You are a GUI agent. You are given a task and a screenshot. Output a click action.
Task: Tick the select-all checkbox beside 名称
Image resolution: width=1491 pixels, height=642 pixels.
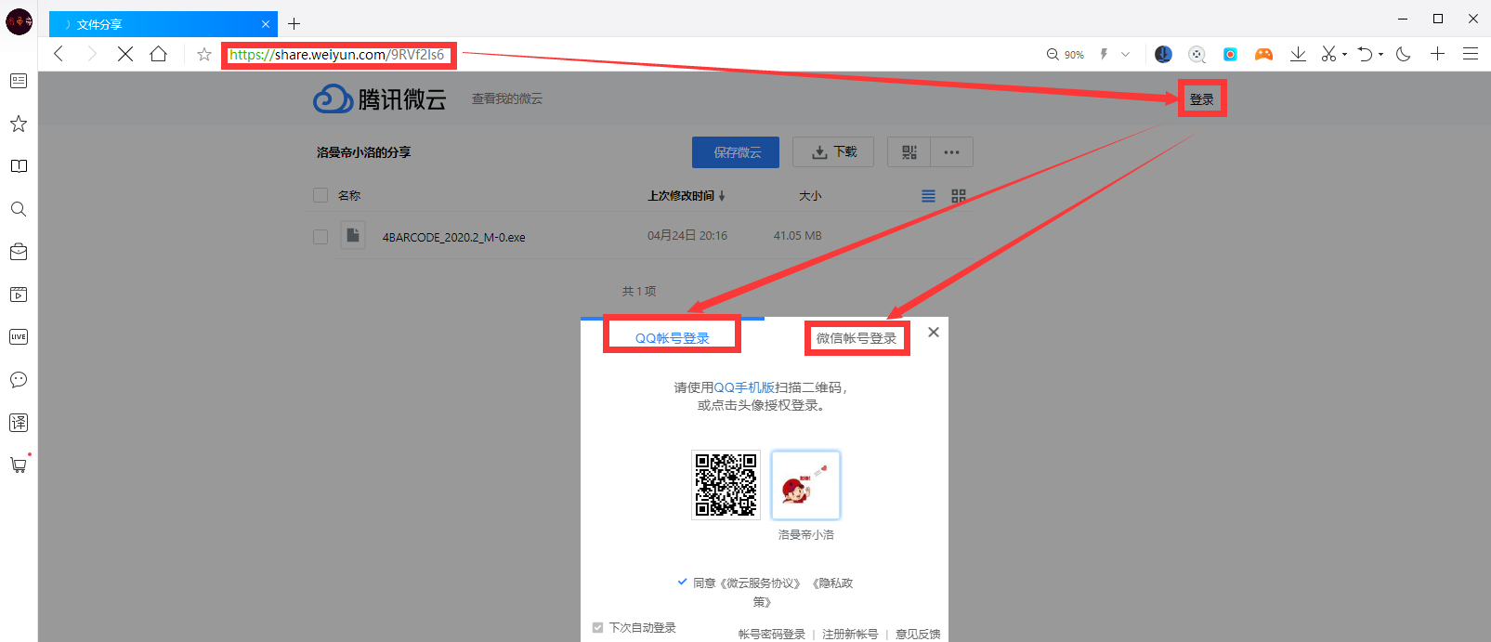click(x=320, y=195)
